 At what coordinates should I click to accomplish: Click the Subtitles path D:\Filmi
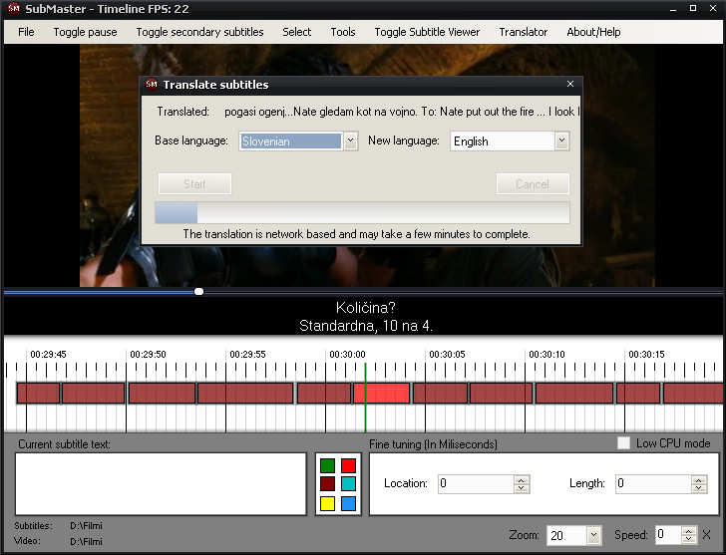click(86, 526)
